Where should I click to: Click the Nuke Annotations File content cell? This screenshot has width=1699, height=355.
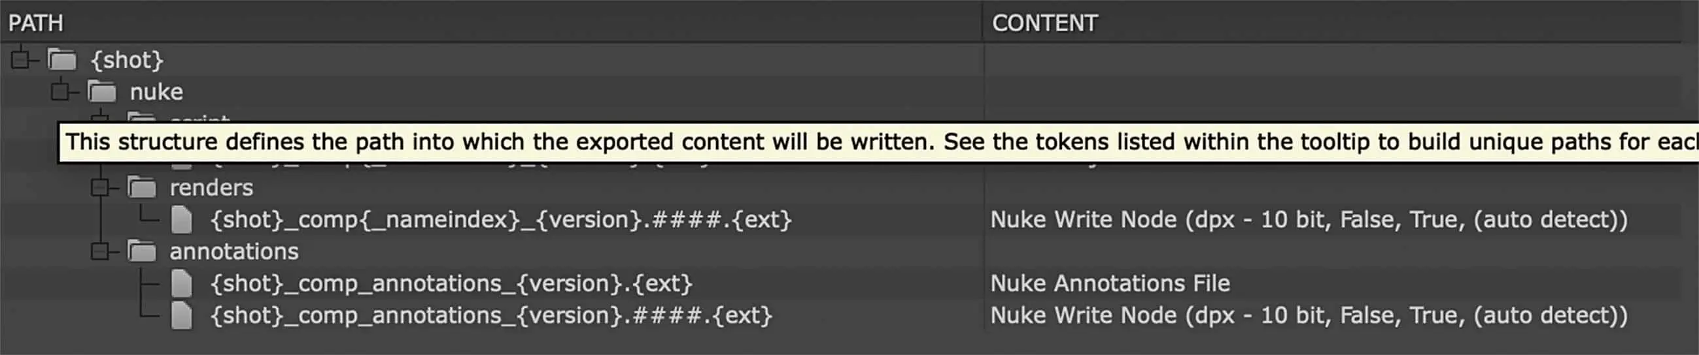(1110, 283)
